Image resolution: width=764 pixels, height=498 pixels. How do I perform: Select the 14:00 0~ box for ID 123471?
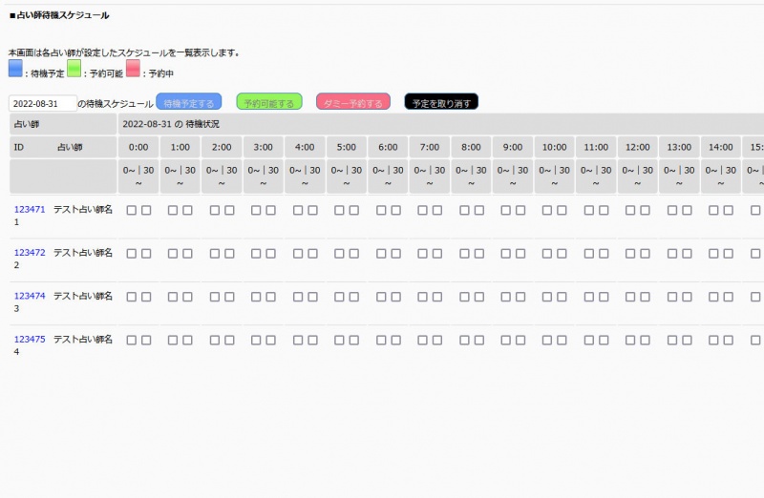714,210
